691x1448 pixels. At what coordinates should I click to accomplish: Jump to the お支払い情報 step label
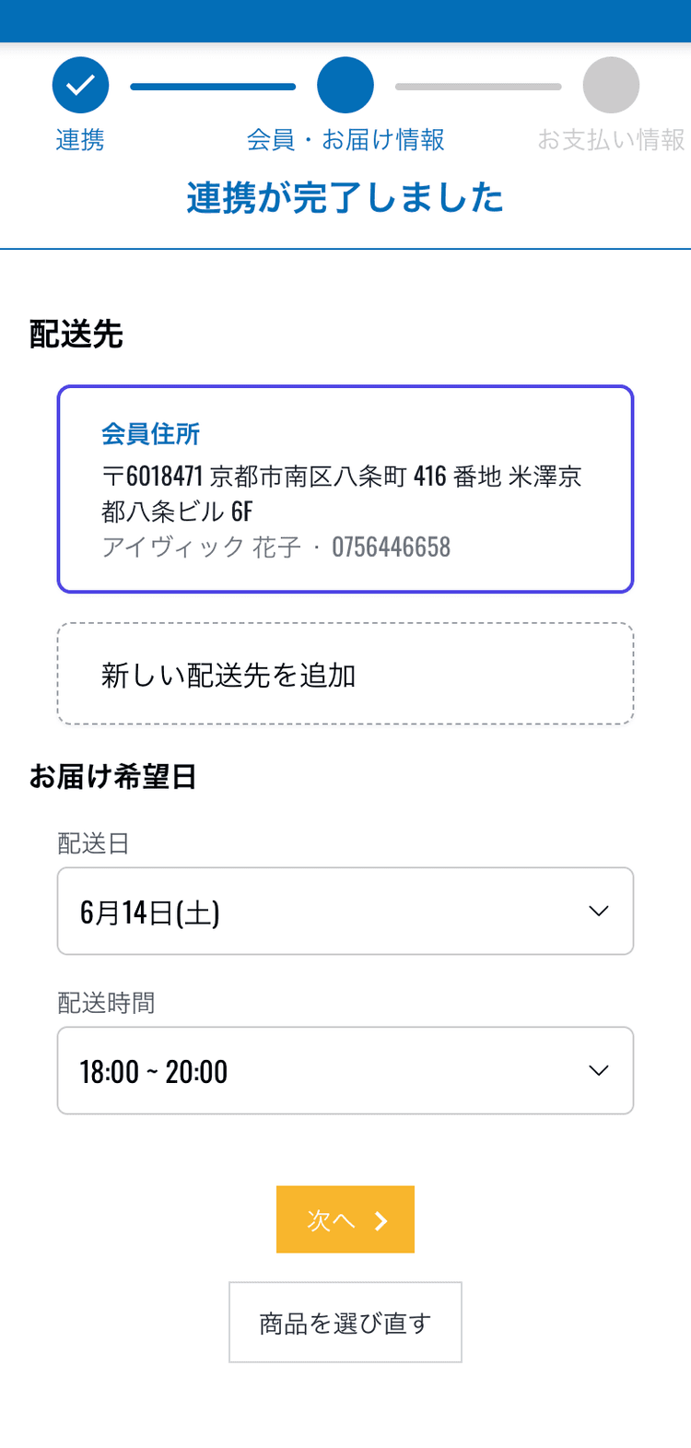pos(611,140)
